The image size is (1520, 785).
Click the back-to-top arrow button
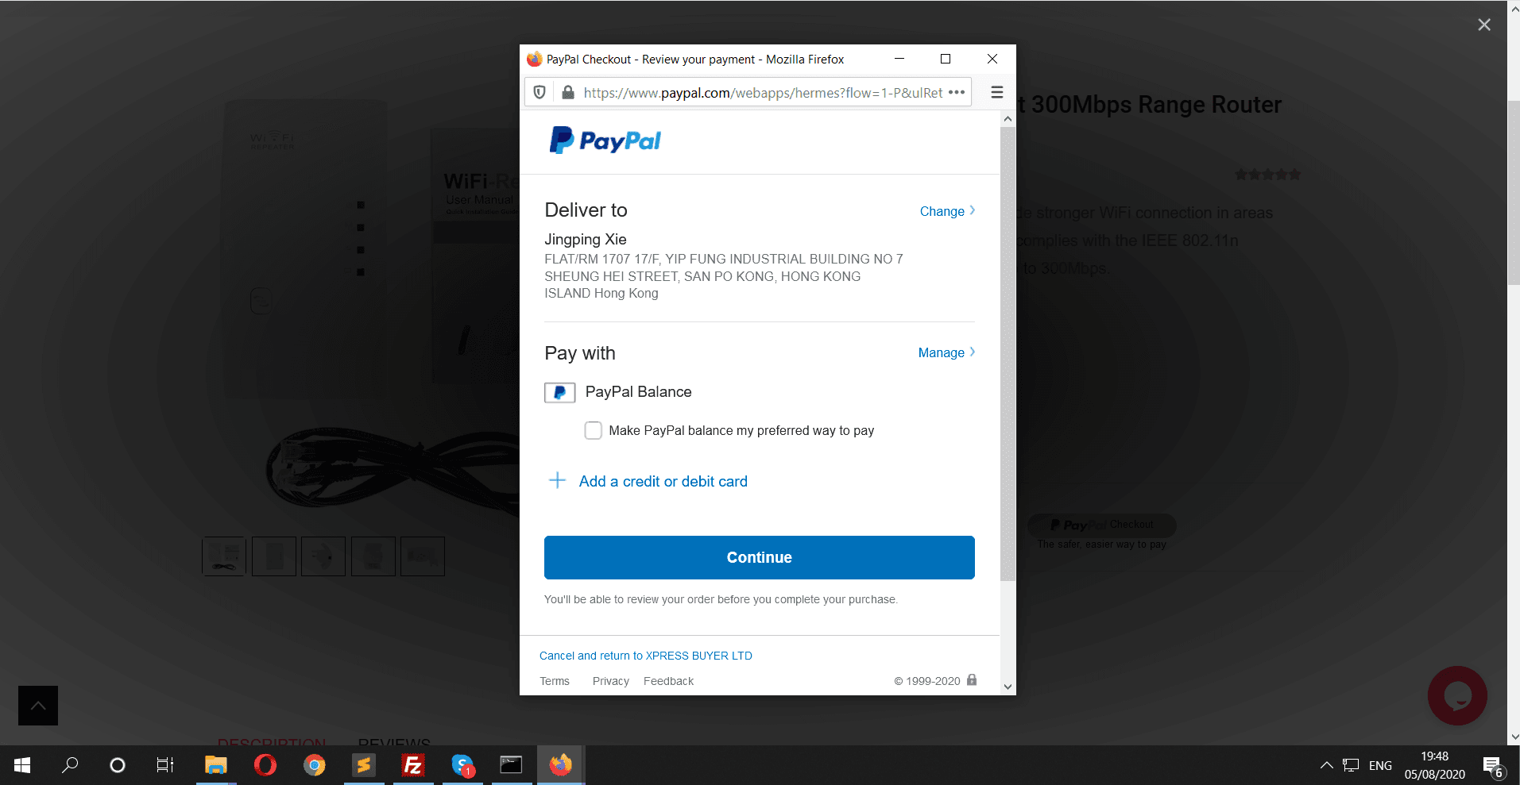(x=38, y=706)
